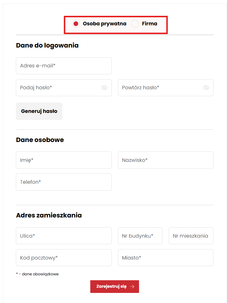Click the Telefon input field
Viewport: 227px width, 303px height.
pyautogui.click(x=63, y=182)
